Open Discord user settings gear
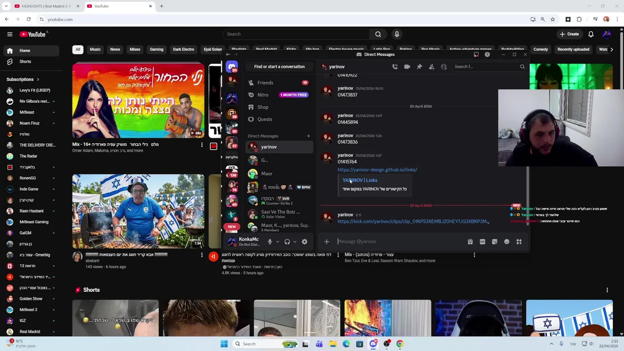 click(304, 242)
